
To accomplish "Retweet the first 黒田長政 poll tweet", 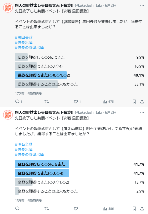I will (46, 102).
